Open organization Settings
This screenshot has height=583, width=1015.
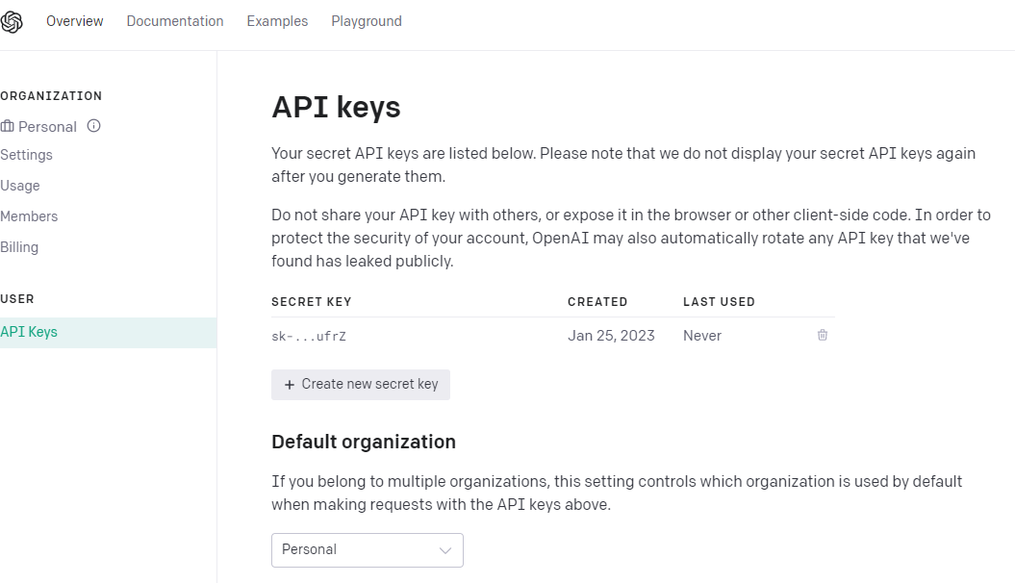(27, 155)
